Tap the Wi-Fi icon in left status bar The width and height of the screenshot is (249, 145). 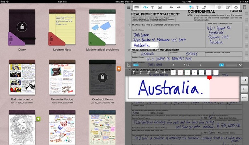[7, 2]
